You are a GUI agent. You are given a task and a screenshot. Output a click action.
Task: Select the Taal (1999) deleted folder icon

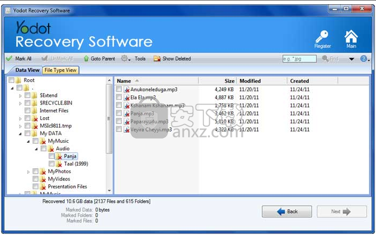[59, 164]
